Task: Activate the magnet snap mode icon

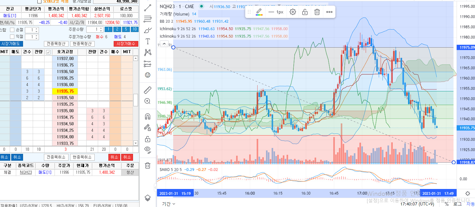Action: point(148,117)
